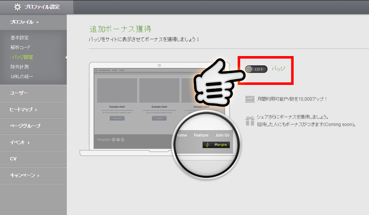The width and height of the screenshot is (369, 215).
Task: Open the CV section
Action: coord(34,159)
